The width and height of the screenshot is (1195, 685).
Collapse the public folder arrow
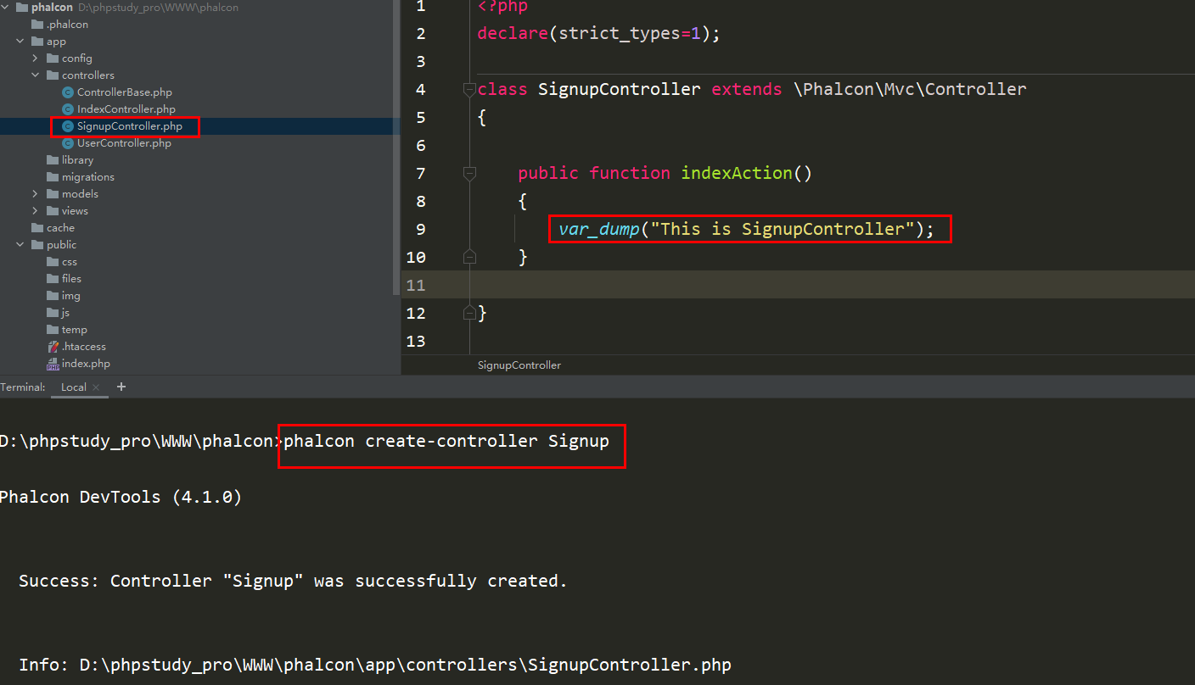20,245
